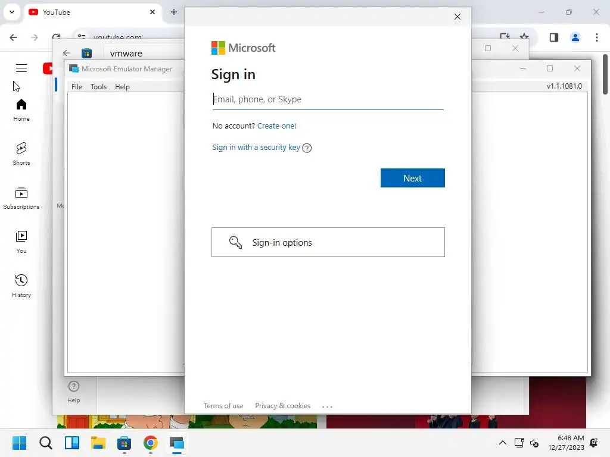Open clock and date 6:48 AM
The image size is (610, 457).
tap(566, 443)
